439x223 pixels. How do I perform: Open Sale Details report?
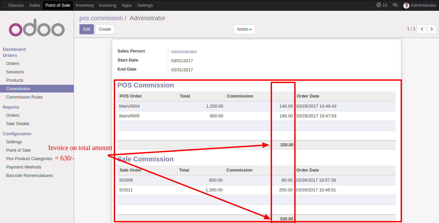(18, 124)
